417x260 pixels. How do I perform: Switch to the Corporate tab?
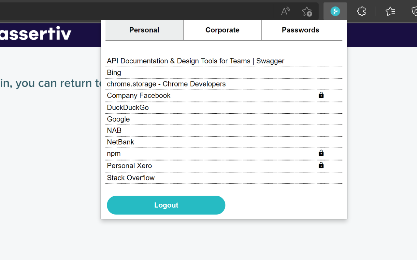[223, 30]
